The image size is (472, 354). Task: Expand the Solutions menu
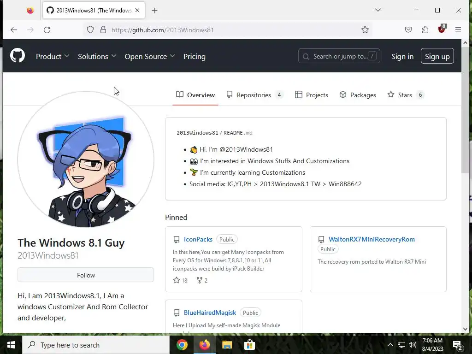[97, 57]
